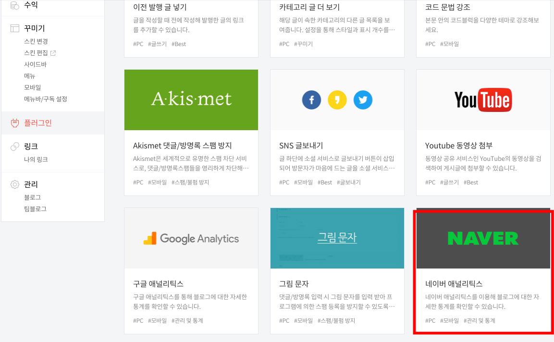Click #PC tag on Youtube 동영상 첨부 card
The height and width of the screenshot is (342, 554).
[431, 183]
